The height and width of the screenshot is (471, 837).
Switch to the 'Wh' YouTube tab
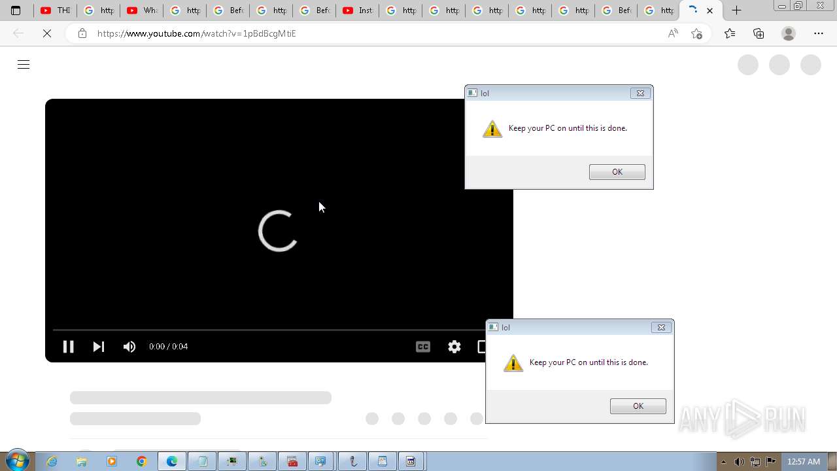(x=141, y=10)
